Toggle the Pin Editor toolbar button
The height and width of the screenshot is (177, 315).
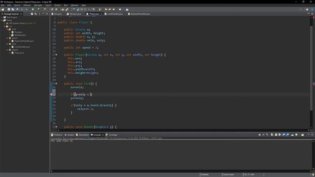[x=127, y=9]
